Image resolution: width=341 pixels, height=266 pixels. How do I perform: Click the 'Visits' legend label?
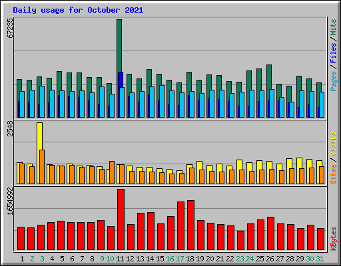pyautogui.click(x=333, y=145)
